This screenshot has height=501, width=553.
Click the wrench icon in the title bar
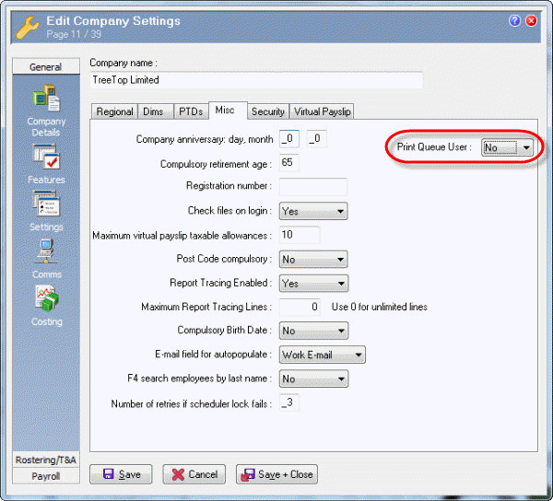pos(27,27)
